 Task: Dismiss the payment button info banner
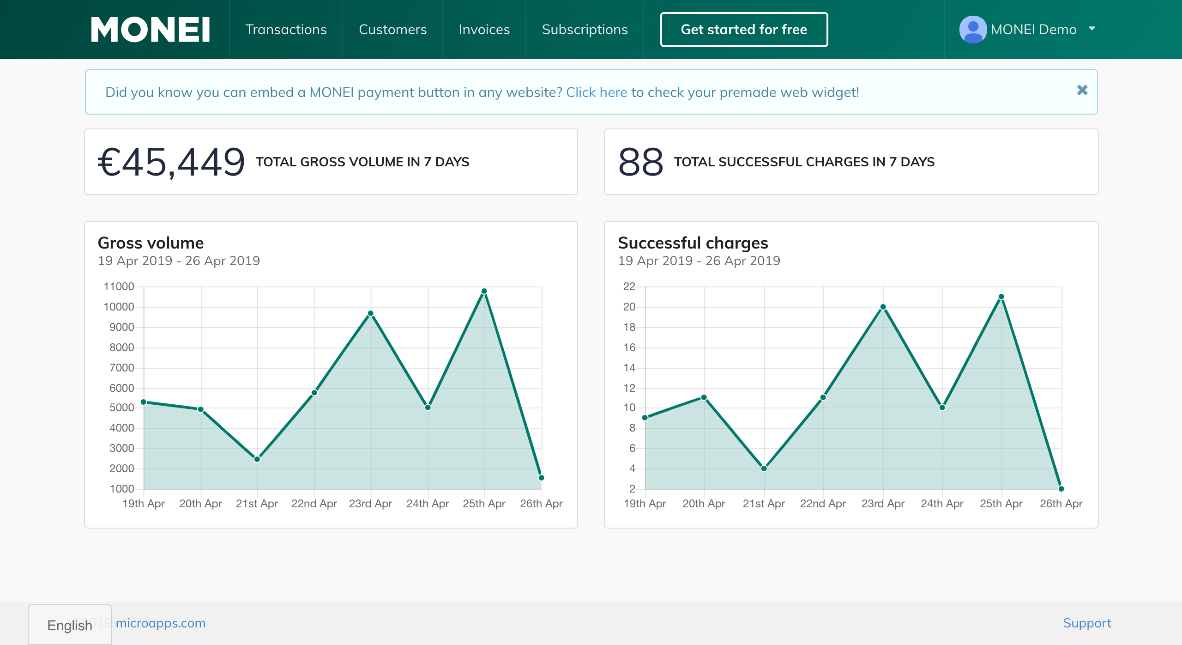tap(1082, 90)
